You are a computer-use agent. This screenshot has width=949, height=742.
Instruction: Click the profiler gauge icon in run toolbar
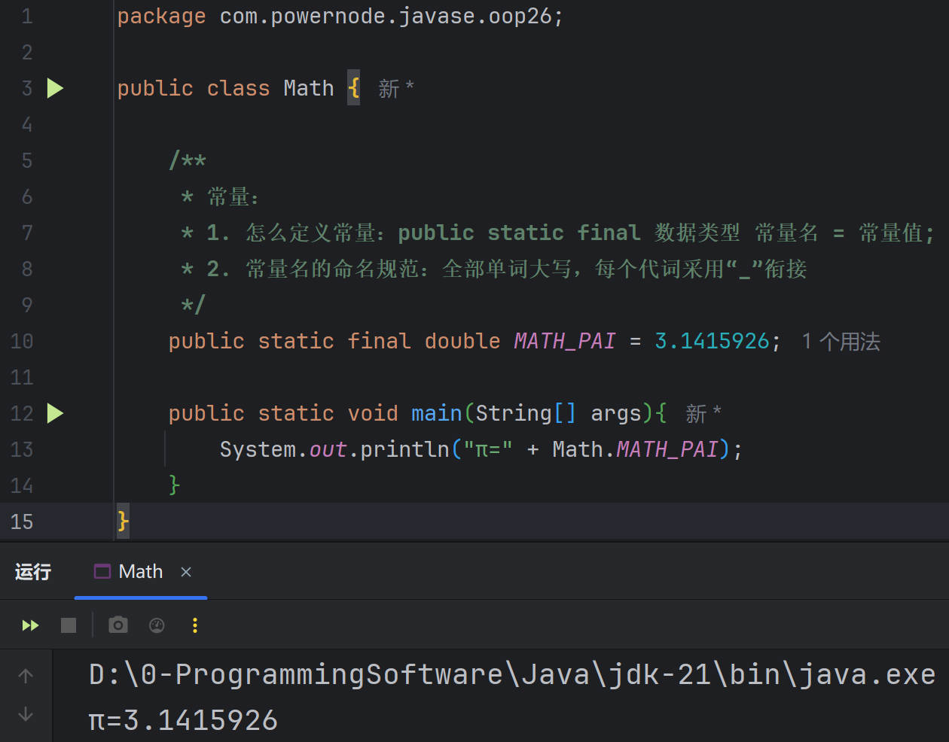click(x=157, y=625)
